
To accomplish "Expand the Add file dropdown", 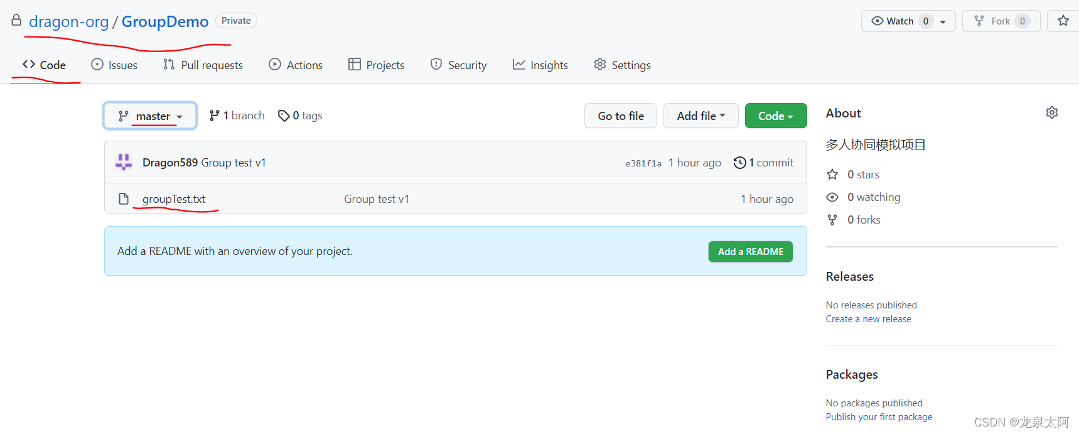I will pos(701,116).
